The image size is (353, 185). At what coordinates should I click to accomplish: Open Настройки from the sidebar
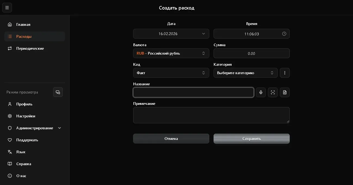tap(26, 116)
